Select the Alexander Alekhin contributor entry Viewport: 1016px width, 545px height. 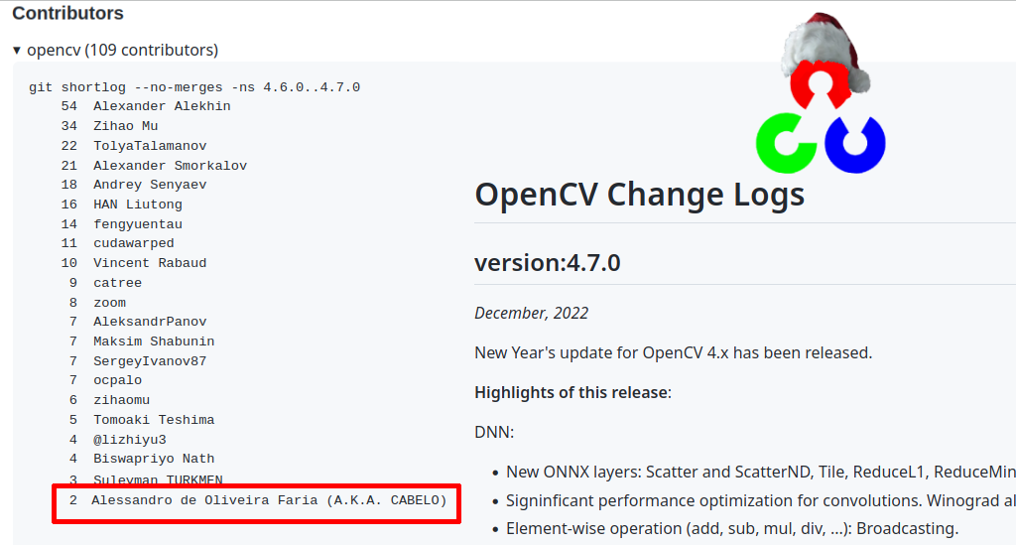(x=162, y=106)
